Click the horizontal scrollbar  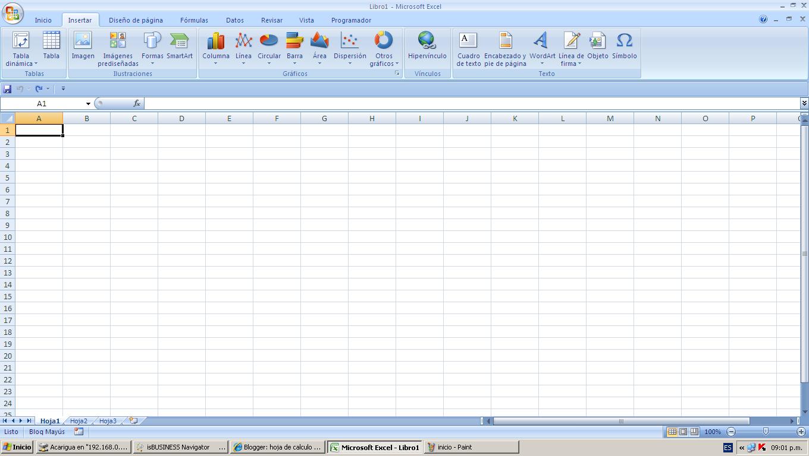[x=621, y=421]
